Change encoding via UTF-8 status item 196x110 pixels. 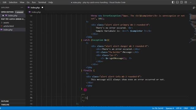click(x=179, y=108)
